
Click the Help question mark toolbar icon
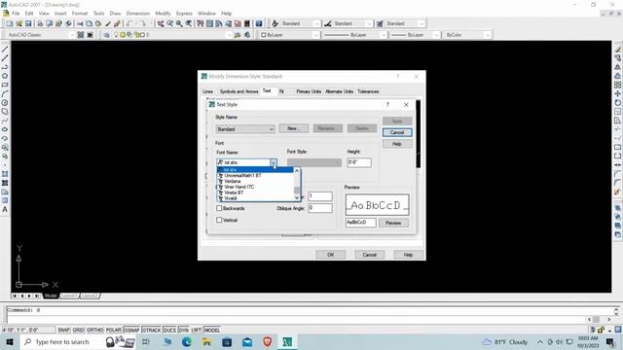click(259, 23)
